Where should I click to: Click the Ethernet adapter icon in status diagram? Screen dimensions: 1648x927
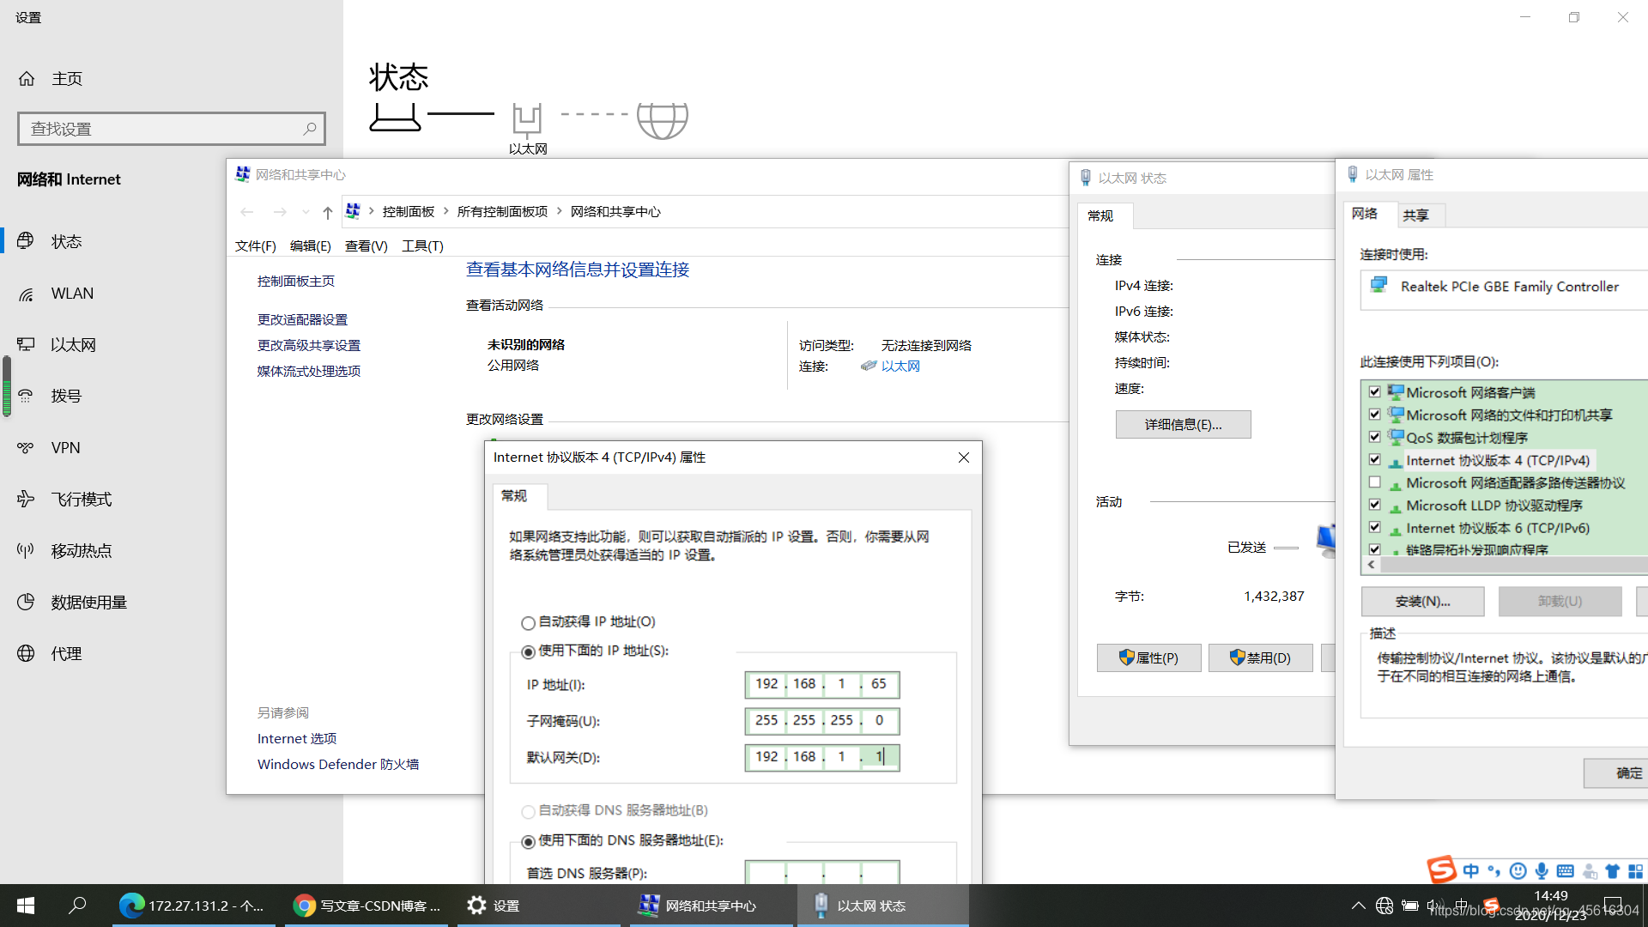(x=527, y=119)
